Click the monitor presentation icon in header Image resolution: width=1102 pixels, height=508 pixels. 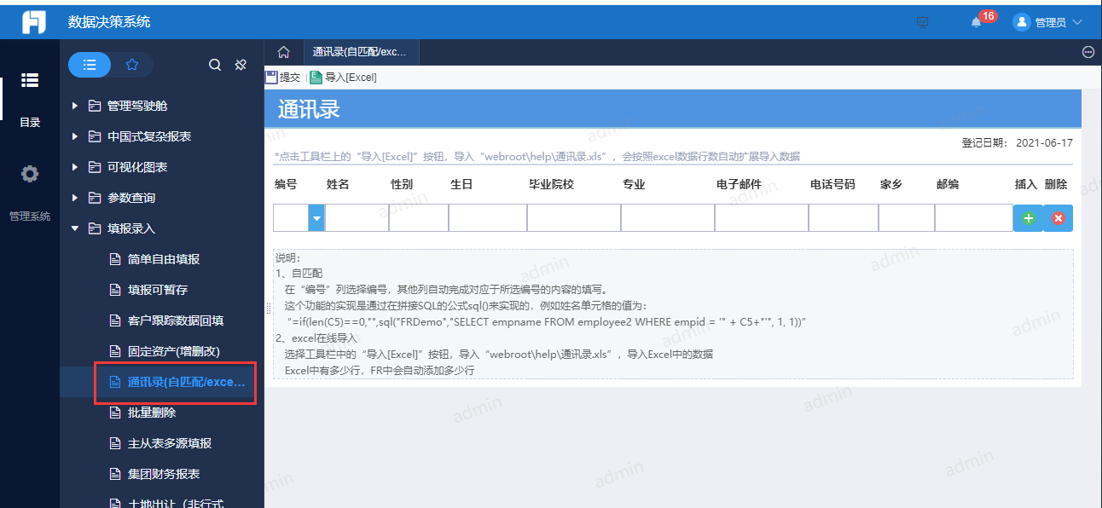pos(922,22)
